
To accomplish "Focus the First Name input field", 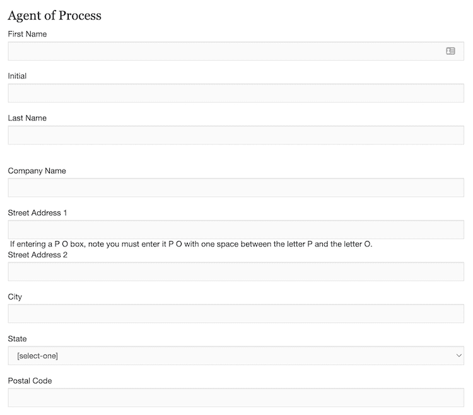I will coord(227,51).
